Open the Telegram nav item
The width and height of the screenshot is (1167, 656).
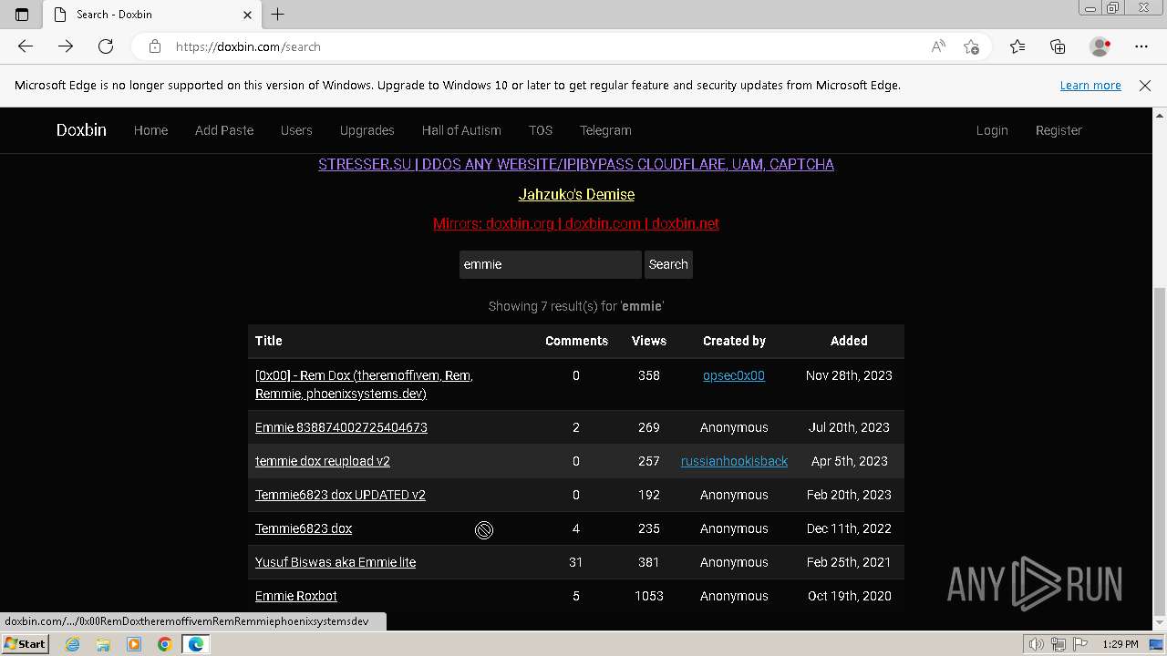point(605,130)
